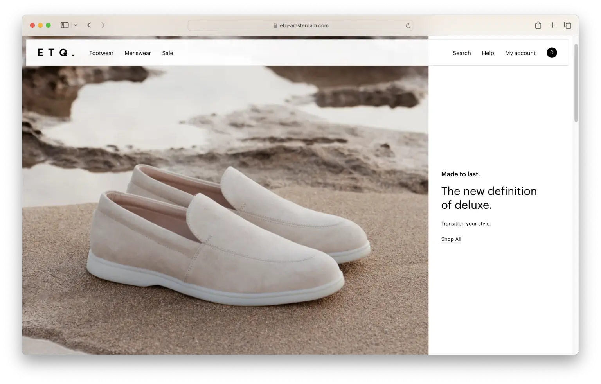The width and height of the screenshot is (601, 384).
Task: Click the page vertical scrollbar
Action: coord(576,83)
